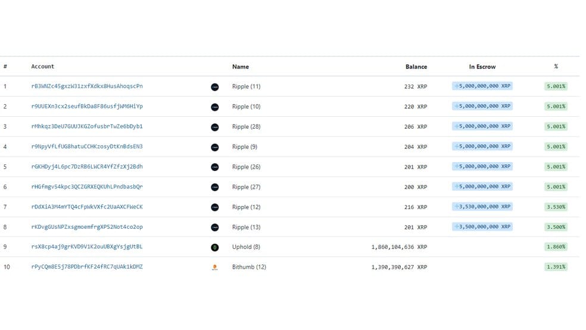This screenshot has width=586, height=330.
Task: Click the Uphold (8) logo icon
Action: (215, 247)
